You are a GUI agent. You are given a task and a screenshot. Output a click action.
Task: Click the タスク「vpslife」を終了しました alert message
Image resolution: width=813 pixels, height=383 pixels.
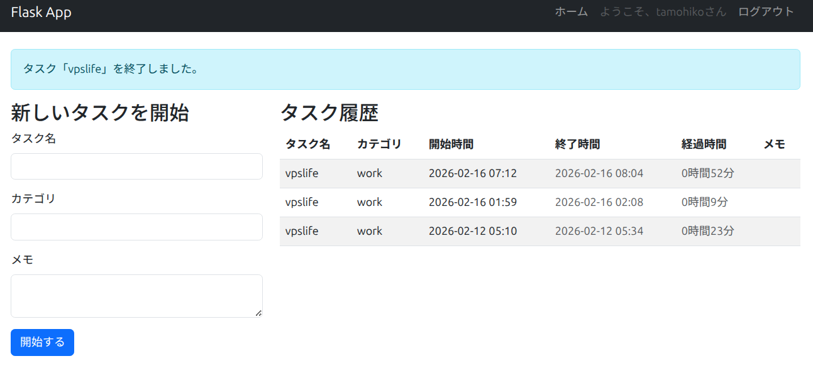[111, 69]
